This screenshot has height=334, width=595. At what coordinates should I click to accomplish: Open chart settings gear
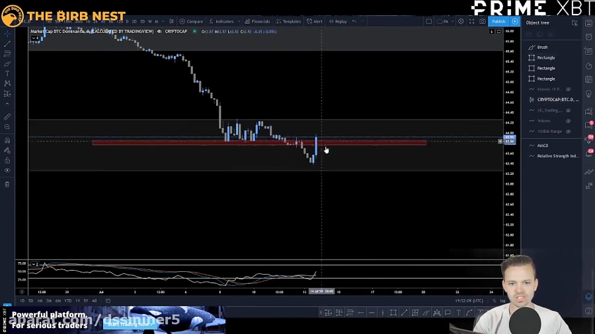[x=461, y=22]
